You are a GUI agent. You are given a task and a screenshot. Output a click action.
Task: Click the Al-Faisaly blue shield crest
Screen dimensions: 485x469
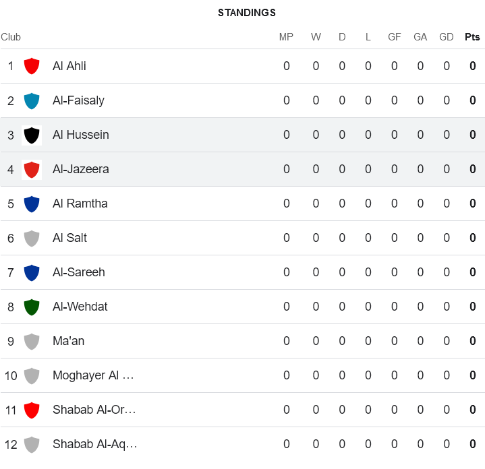click(32, 100)
